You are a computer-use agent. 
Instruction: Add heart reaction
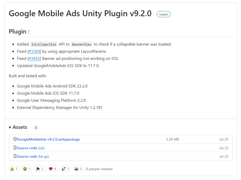coord(53,169)
